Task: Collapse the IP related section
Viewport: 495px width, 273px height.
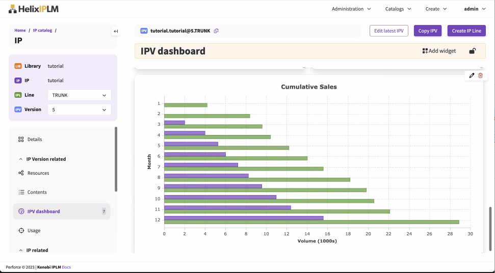Action: coord(21,251)
